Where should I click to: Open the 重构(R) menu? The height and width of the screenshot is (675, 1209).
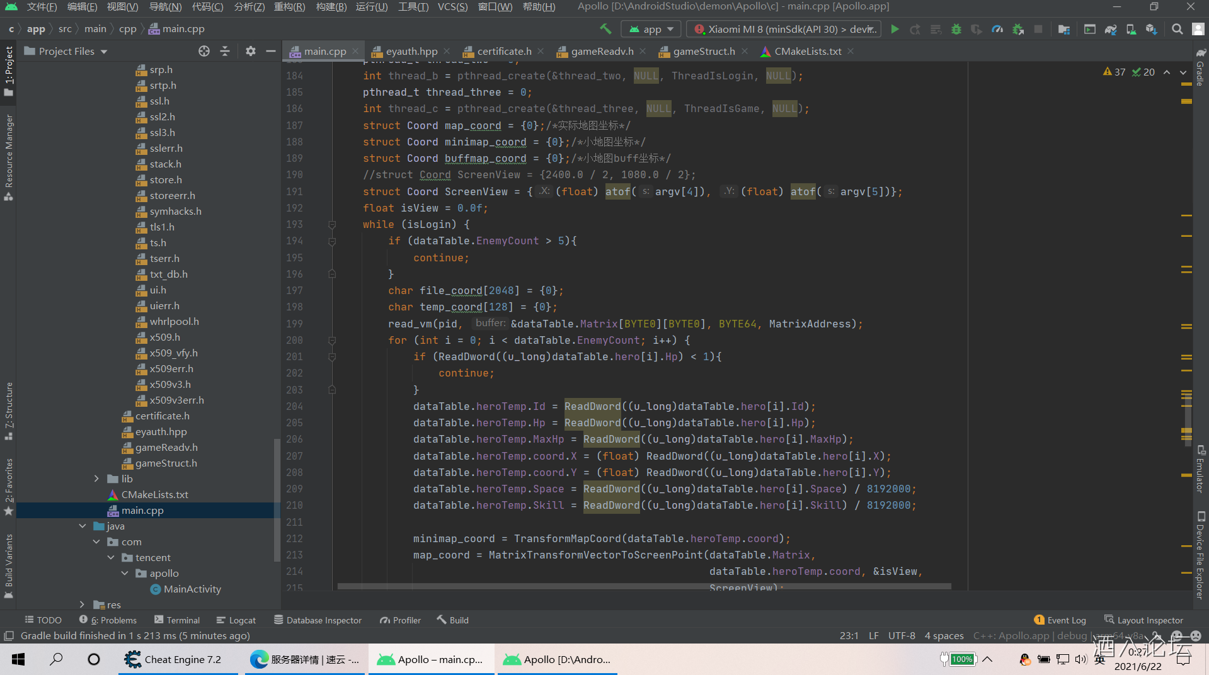pyautogui.click(x=289, y=6)
